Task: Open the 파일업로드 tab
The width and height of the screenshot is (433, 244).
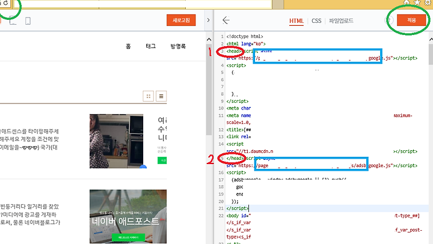Action: [341, 20]
